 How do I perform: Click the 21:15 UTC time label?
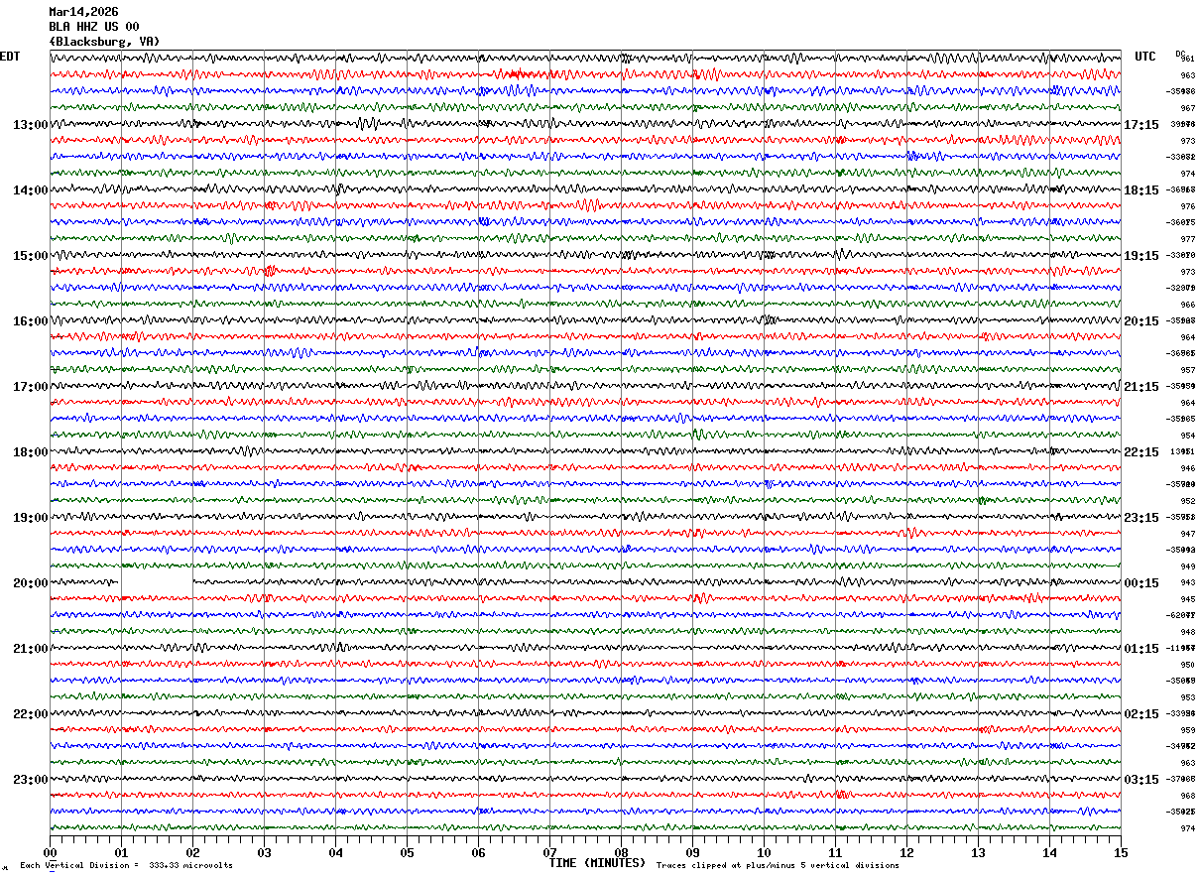tap(1141, 387)
